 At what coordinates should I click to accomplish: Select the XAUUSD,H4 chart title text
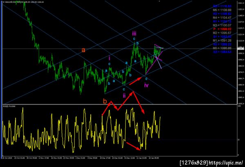(x=10, y=2)
